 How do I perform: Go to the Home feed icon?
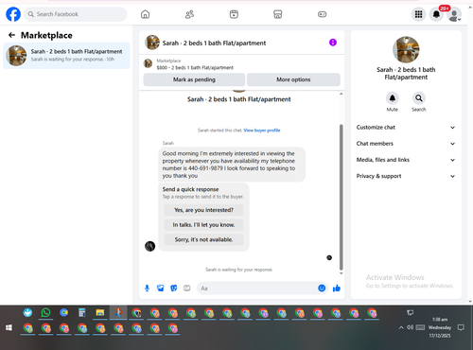pos(145,14)
